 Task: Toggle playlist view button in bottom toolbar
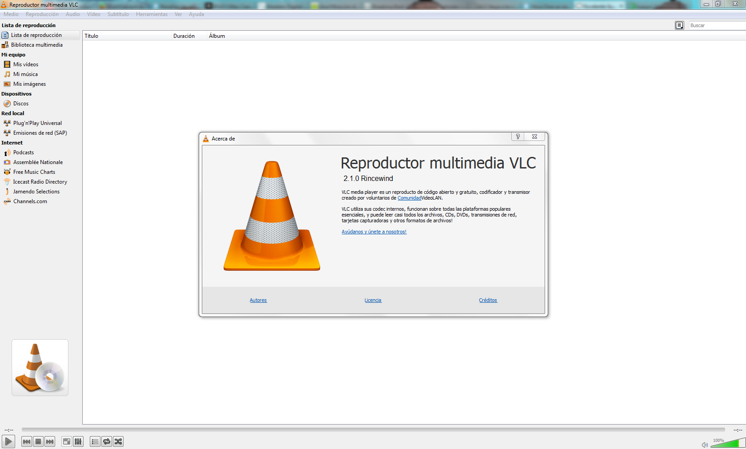point(95,441)
